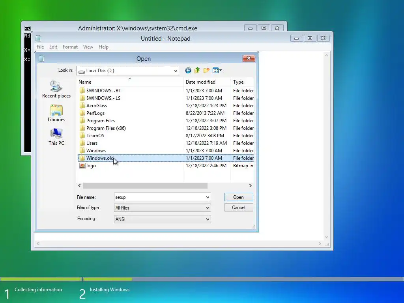Click the file list scroll left arrow

tap(79, 185)
